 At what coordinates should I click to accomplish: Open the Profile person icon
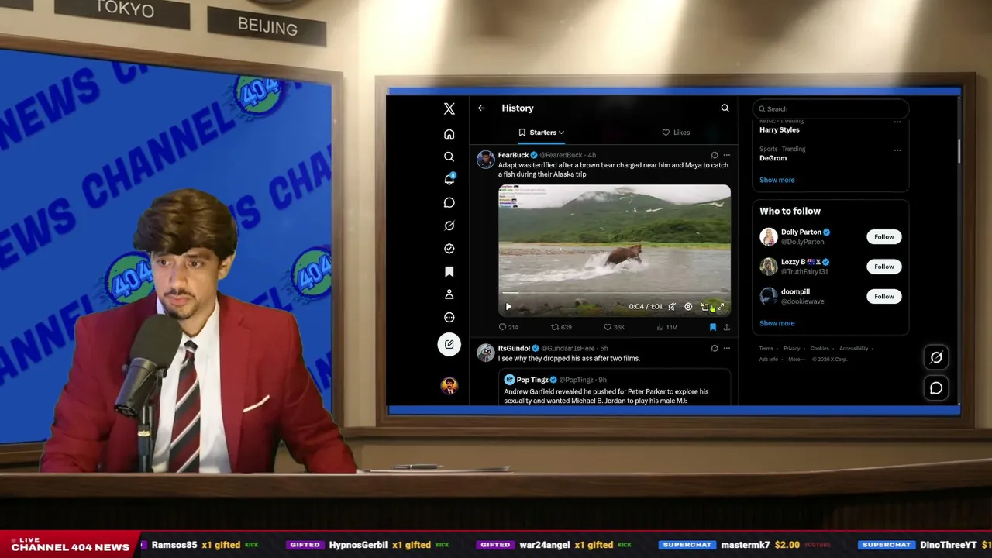point(449,294)
